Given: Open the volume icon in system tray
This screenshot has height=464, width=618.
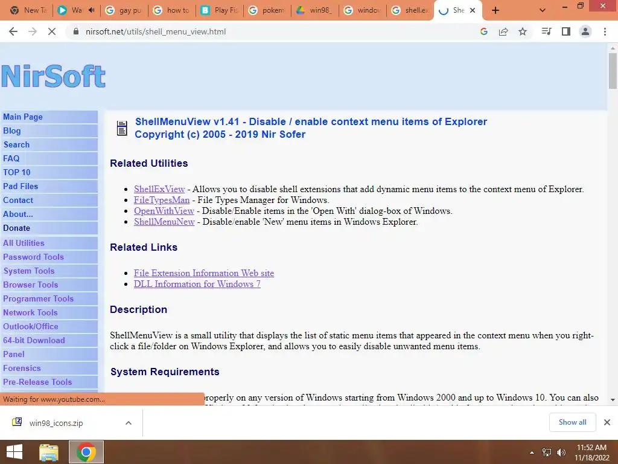Looking at the screenshot, I should click(561, 453).
